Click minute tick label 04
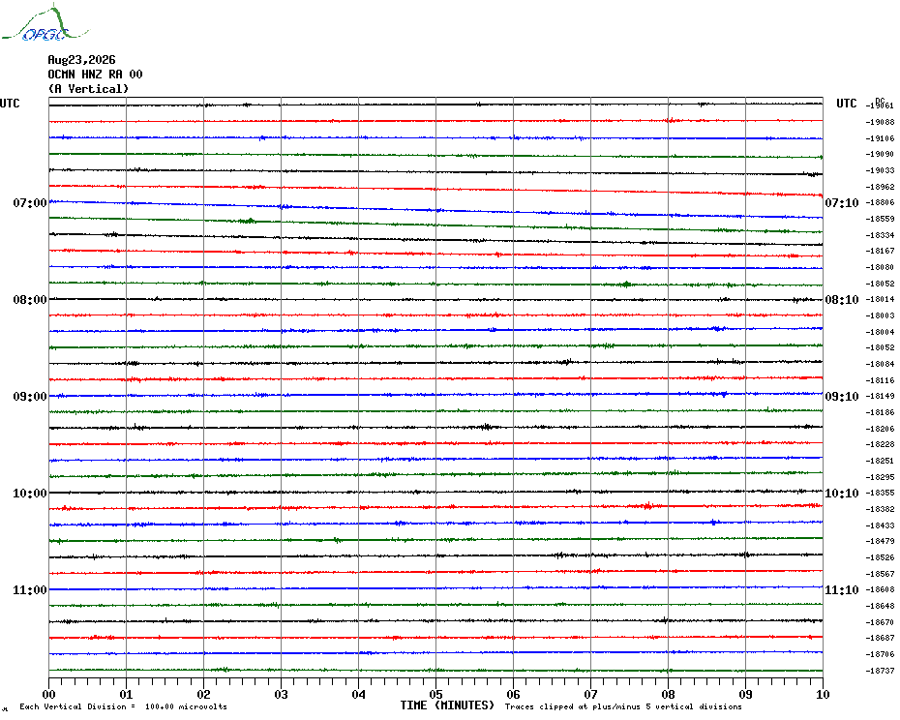Screen dimensions: 900x720 (x=359, y=694)
